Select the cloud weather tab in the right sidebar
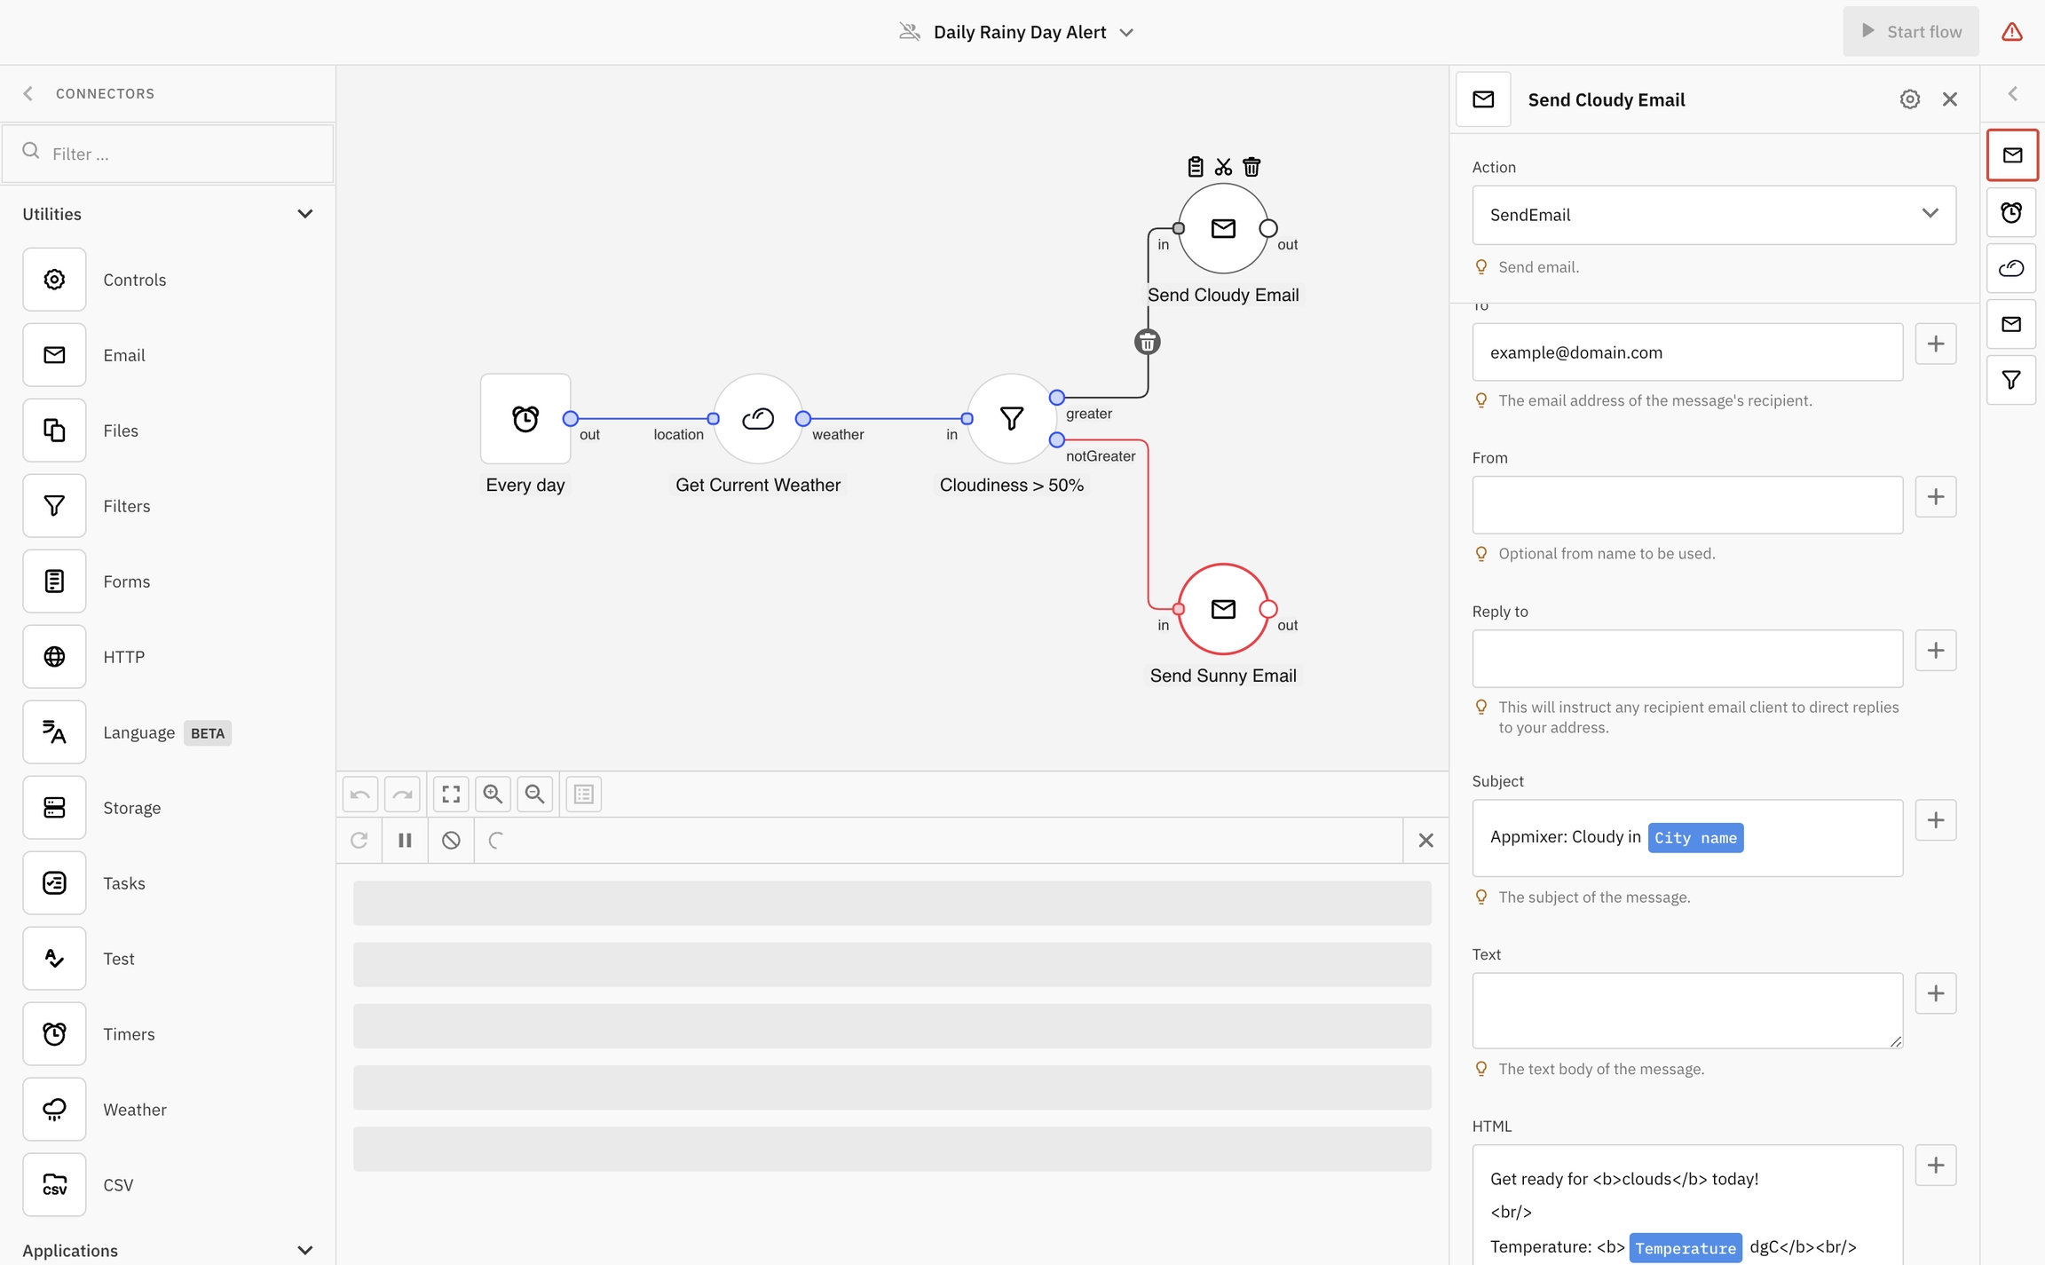Viewport: 2045px width, 1265px height. pos(2011,268)
